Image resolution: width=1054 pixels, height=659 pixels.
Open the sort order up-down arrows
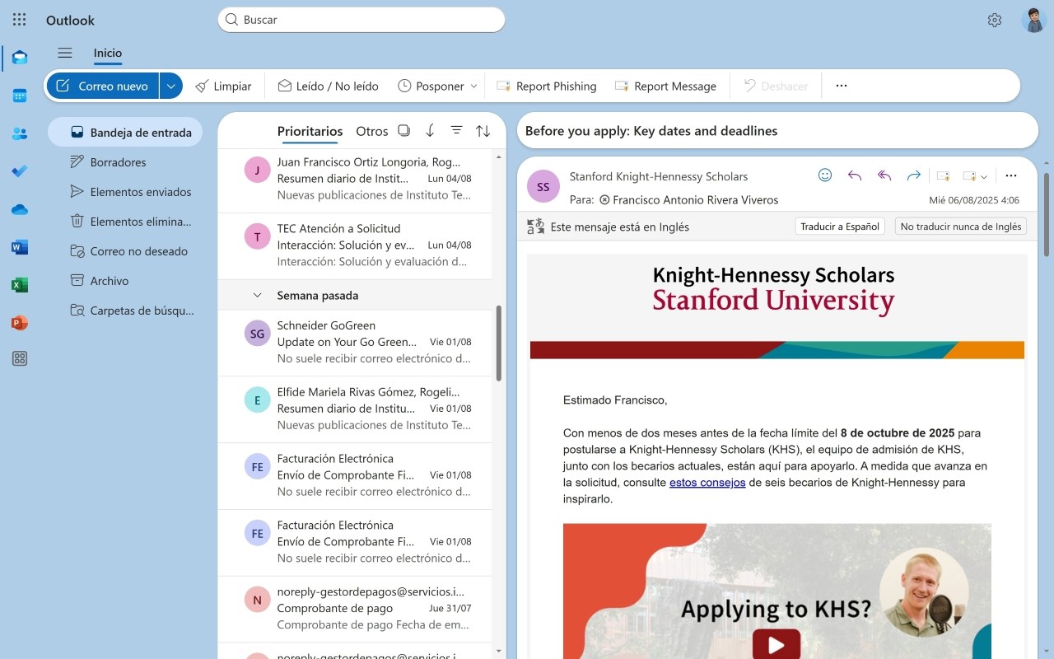483,131
